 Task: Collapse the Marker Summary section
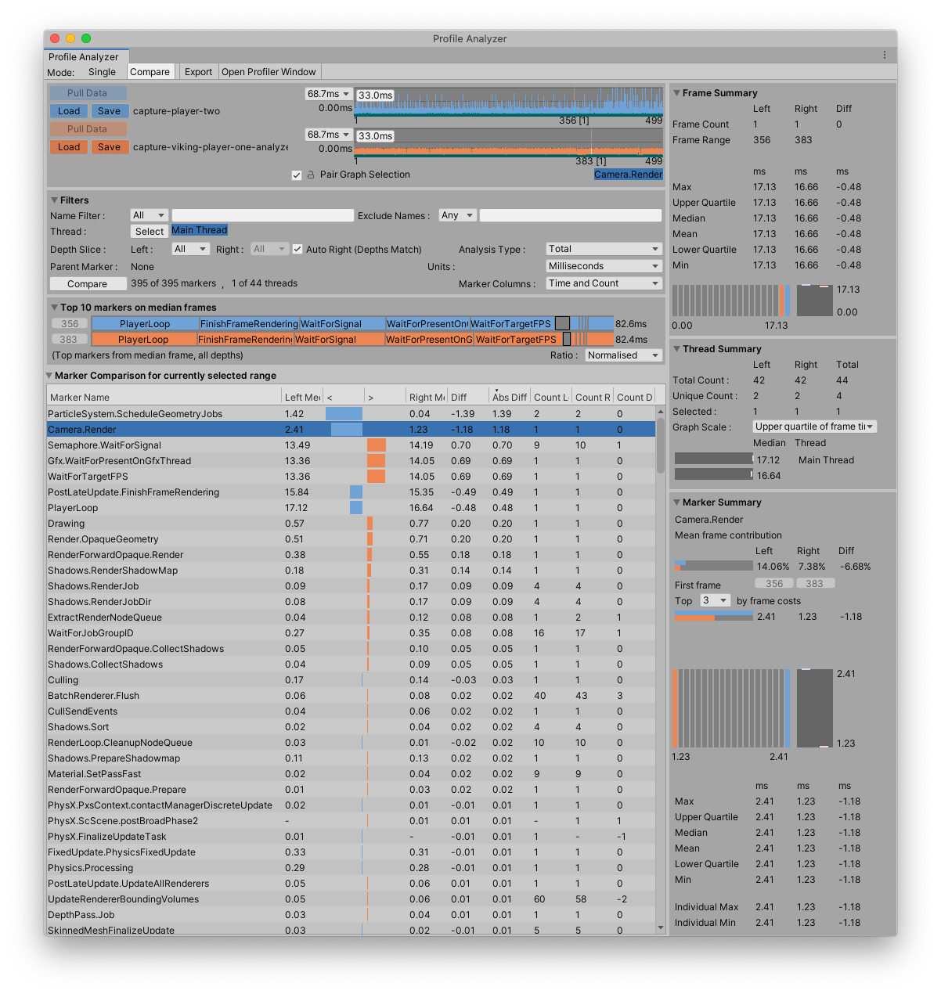pyautogui.click(x=676, y=502)
